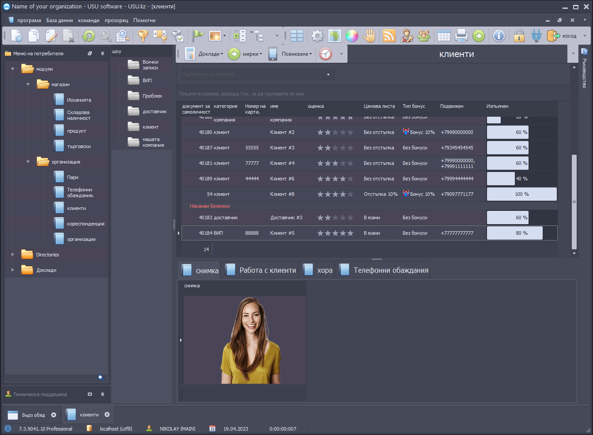Click the padlock lock icon

coord(519,36)
